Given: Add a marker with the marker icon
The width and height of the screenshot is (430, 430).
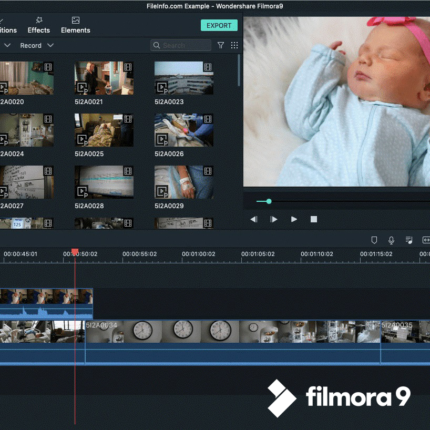Looking at the screenshot, I should (x=374, y=240).
